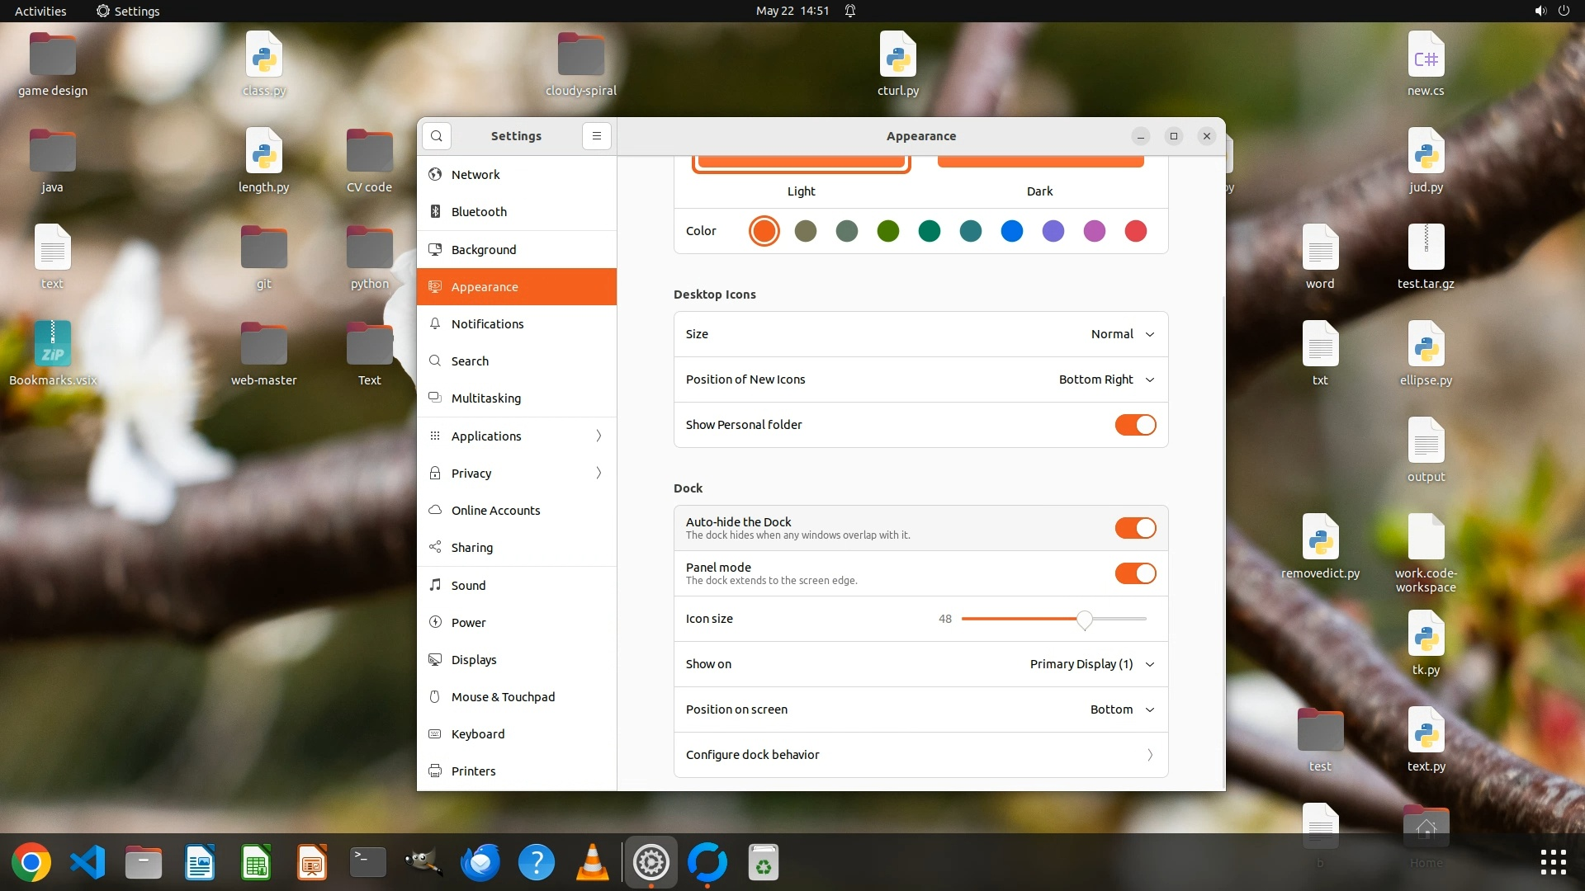Turn off Auto-hide the Dock
Viewport: 1585px width, 891px height.
(1135, 528)
